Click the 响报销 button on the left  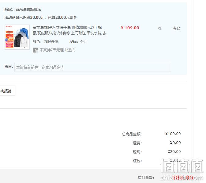(x=7, y=91)
